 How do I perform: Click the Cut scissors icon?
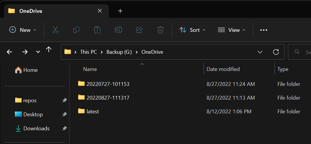click(x=55, y=30)
